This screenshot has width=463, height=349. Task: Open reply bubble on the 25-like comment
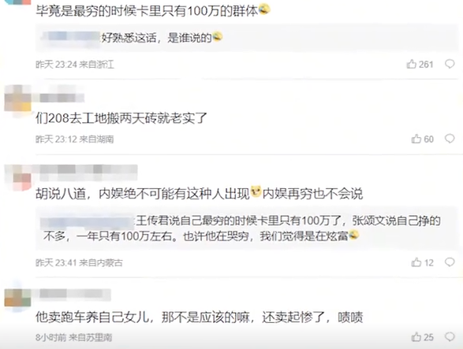[x=450, y=336]
